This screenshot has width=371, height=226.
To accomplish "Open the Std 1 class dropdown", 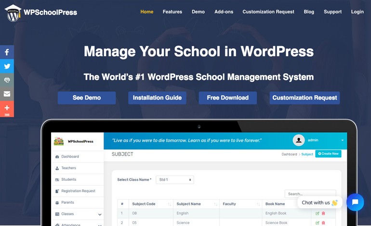I will (x=175, y=180).
